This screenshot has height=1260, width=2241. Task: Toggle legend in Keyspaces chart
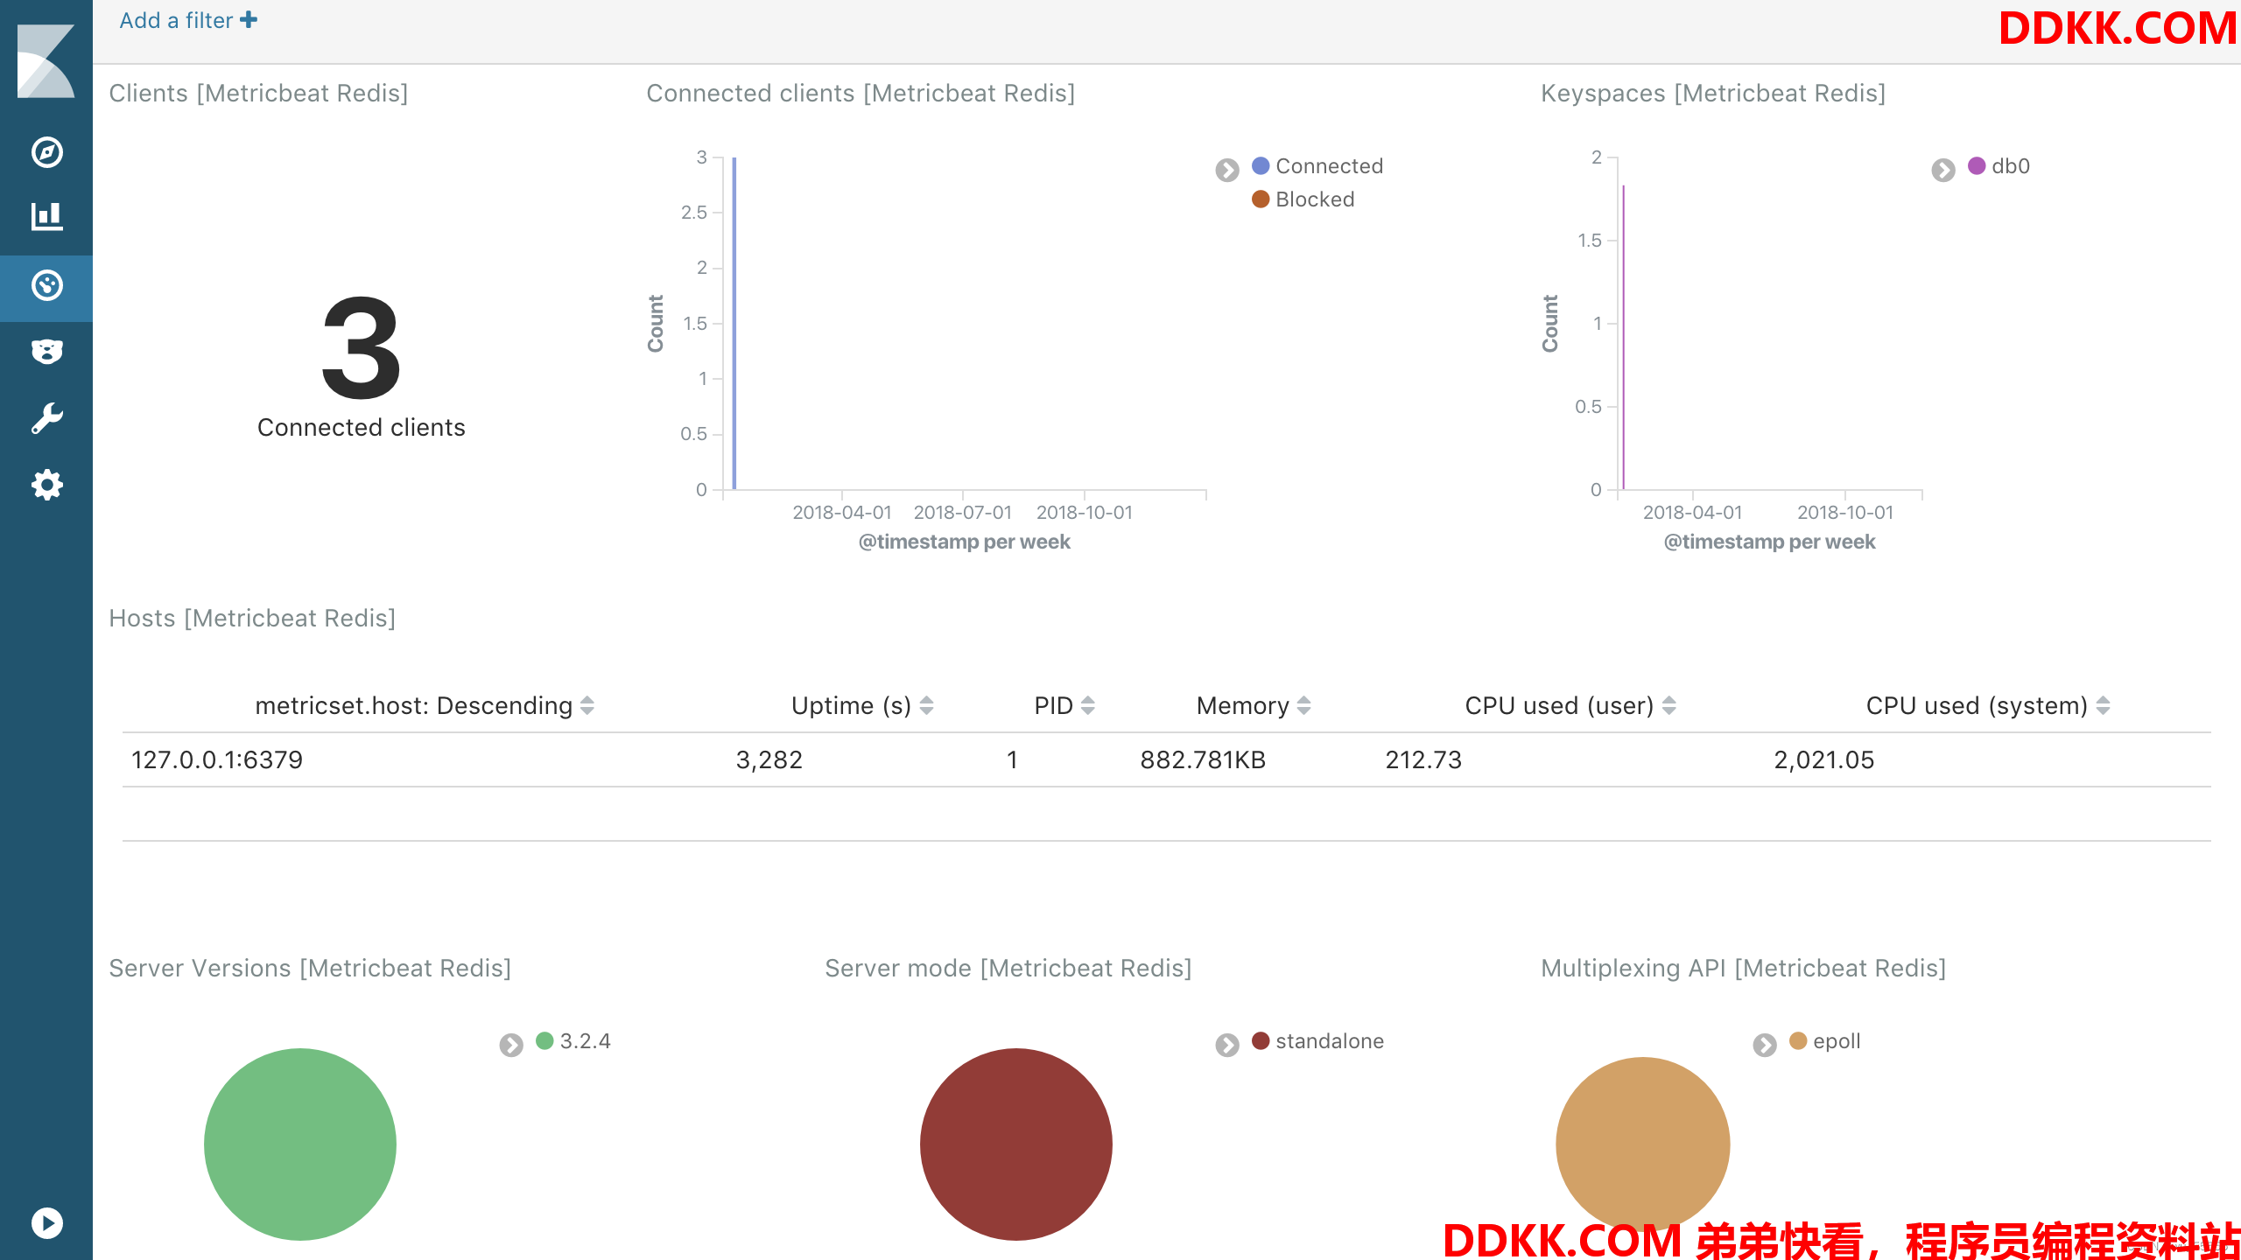point(1943,170)
